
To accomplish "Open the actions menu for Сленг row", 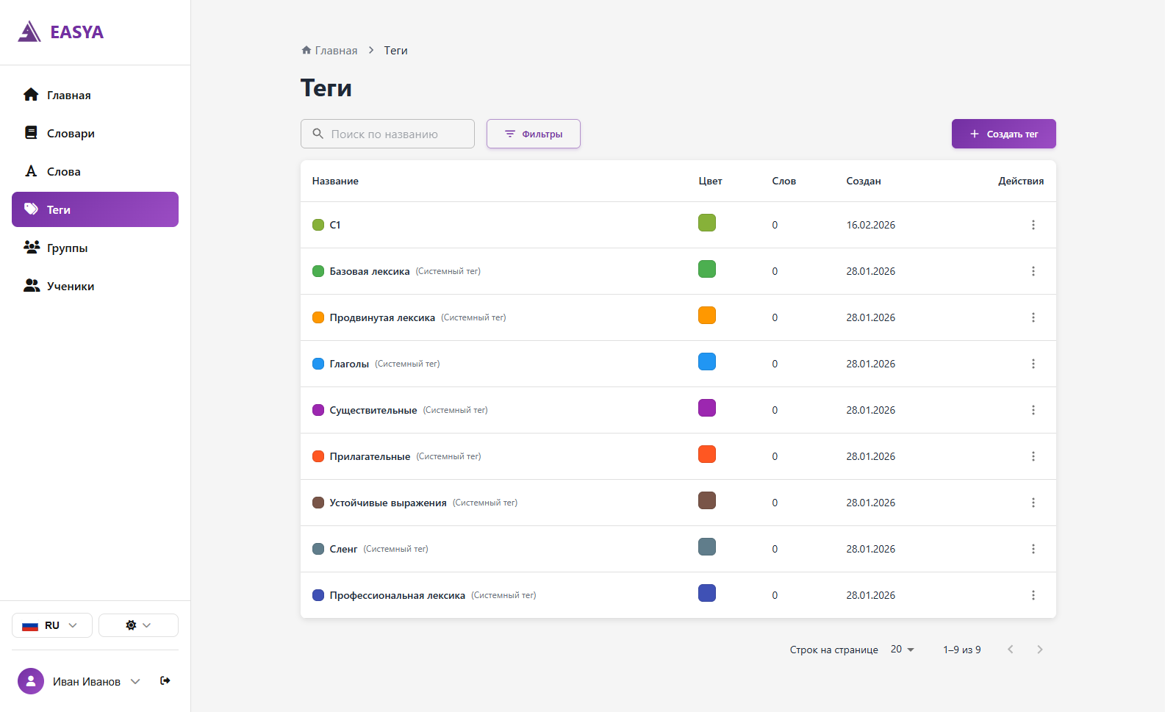I will click(1033, 549).
